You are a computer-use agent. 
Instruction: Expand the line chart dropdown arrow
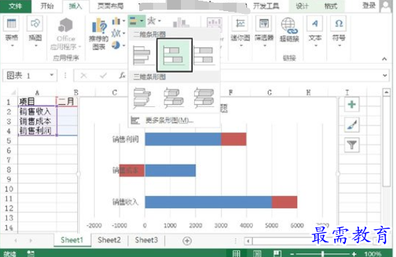coord(124,33)
